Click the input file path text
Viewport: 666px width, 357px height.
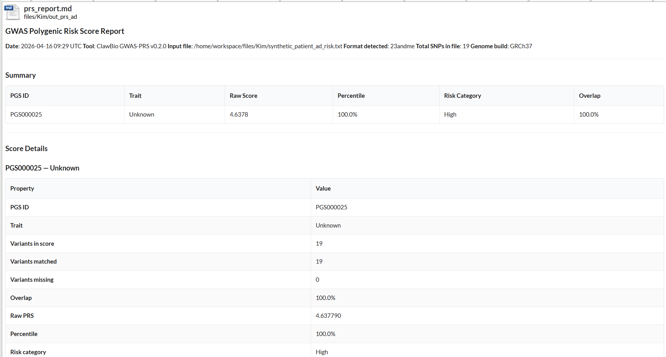pos(268,46)
